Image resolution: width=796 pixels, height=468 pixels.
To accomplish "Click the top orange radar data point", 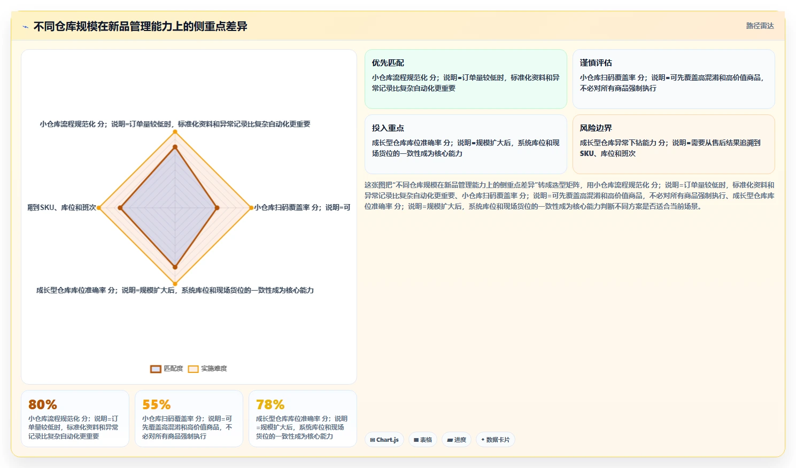I will pyautogui.click(x=175, y=132).
